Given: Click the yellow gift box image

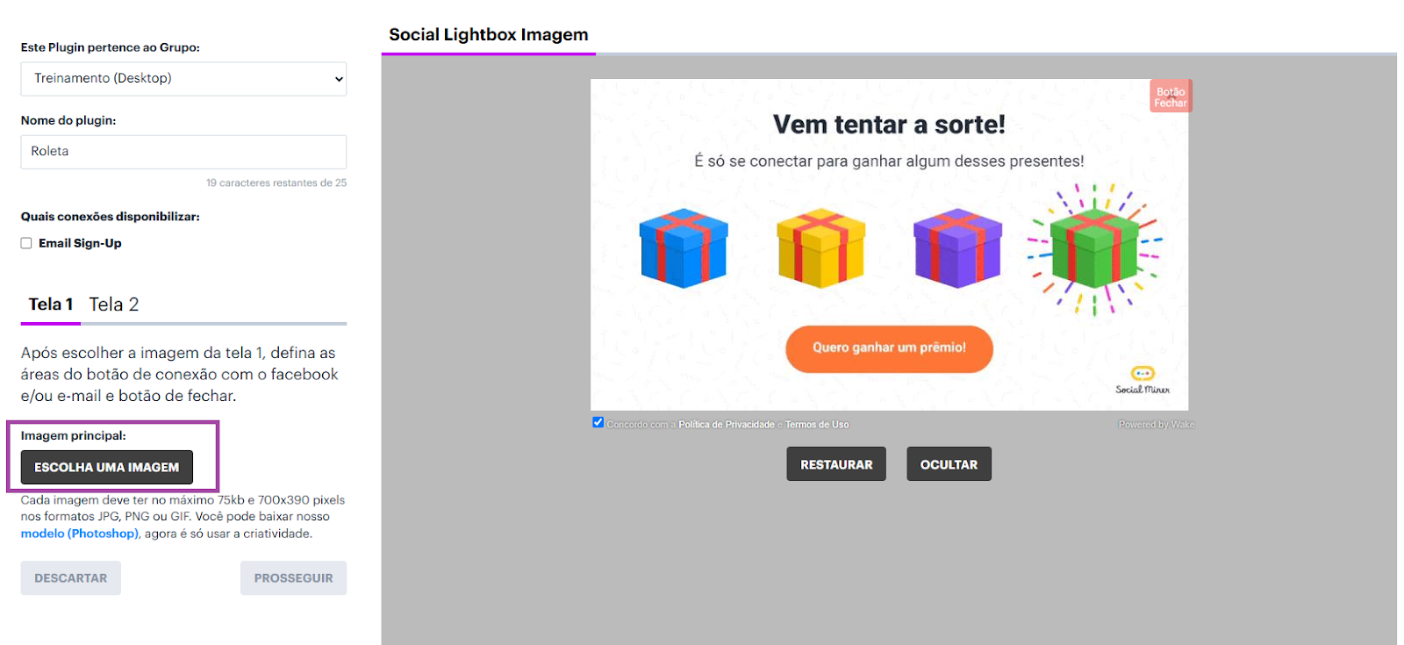Looking at the screenshot, I should coord(820,248).
